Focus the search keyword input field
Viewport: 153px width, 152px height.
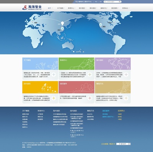coord(111,2)
